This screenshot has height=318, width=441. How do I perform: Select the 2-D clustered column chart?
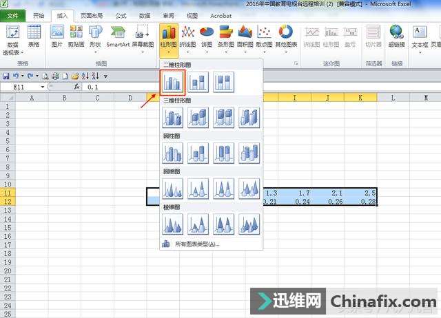pyautogui.click(x=172, y=82)
